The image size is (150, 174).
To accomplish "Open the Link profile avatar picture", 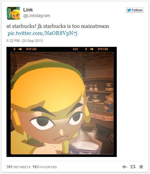I will tap(14, 13).
